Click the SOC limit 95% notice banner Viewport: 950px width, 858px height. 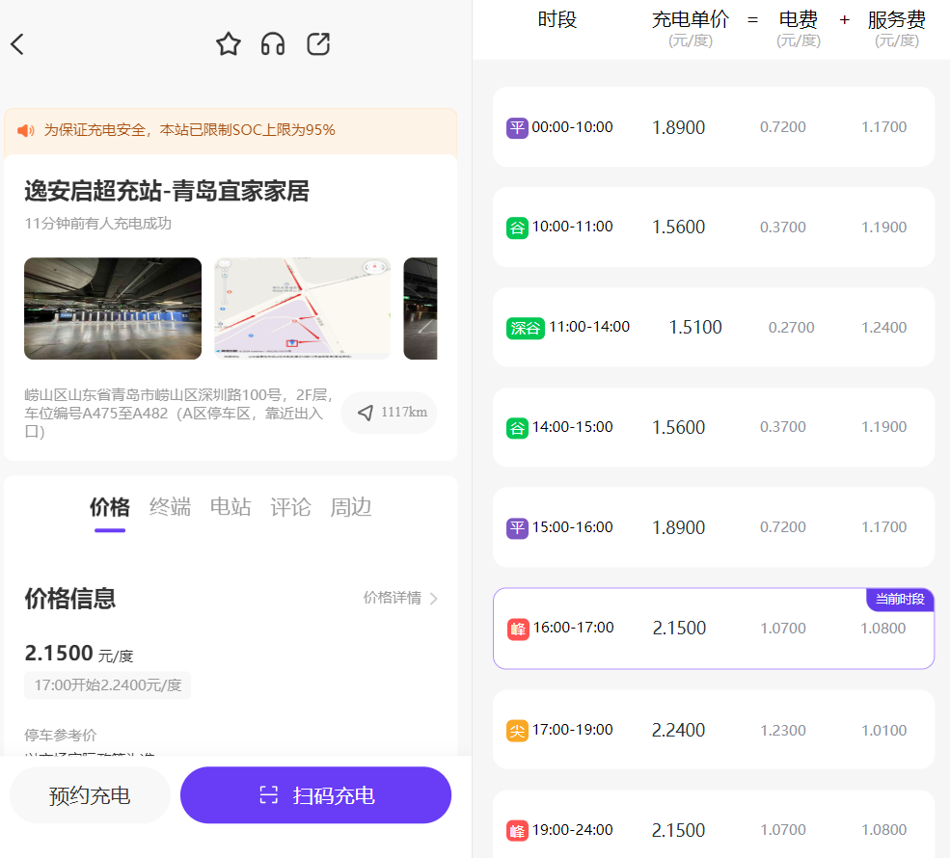231,131
